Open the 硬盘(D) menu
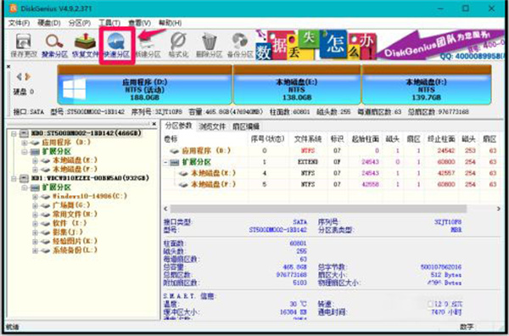The image size is (509, 336). point(49,23)
